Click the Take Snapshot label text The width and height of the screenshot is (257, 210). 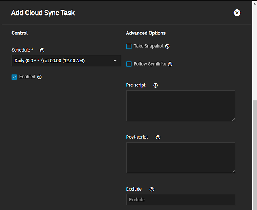[148, 46]
